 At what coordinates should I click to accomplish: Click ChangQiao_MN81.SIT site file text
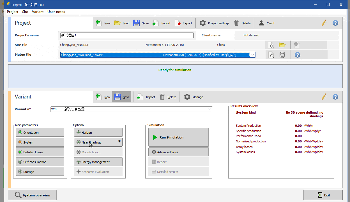pos(75,45)
